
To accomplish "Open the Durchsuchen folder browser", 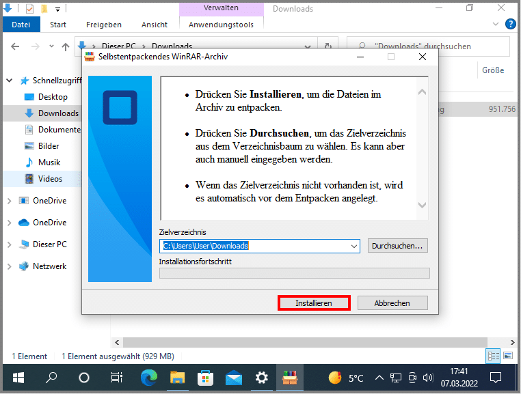I will (397, 246).
